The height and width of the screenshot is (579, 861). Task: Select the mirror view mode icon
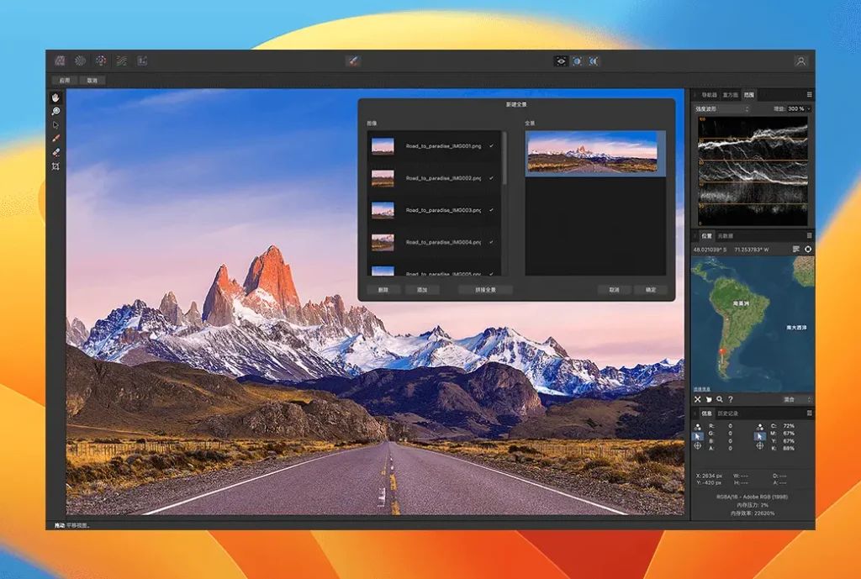(594, 61)
